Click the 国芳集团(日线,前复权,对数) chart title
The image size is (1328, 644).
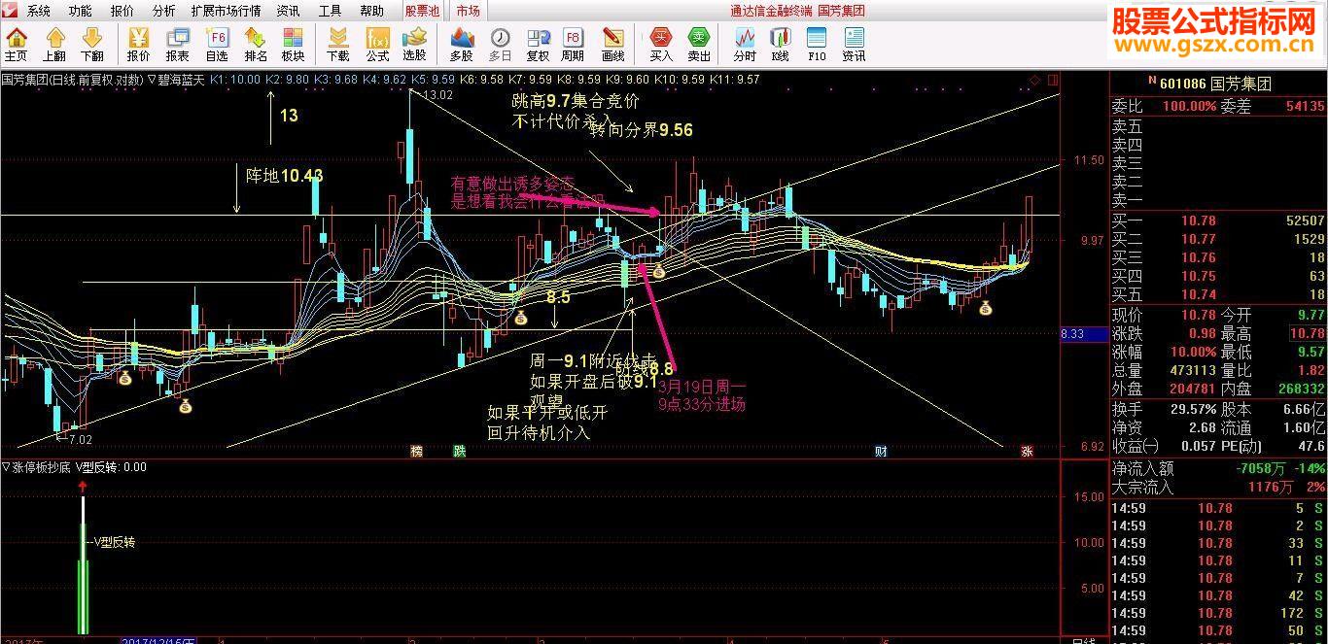(72, 80)
